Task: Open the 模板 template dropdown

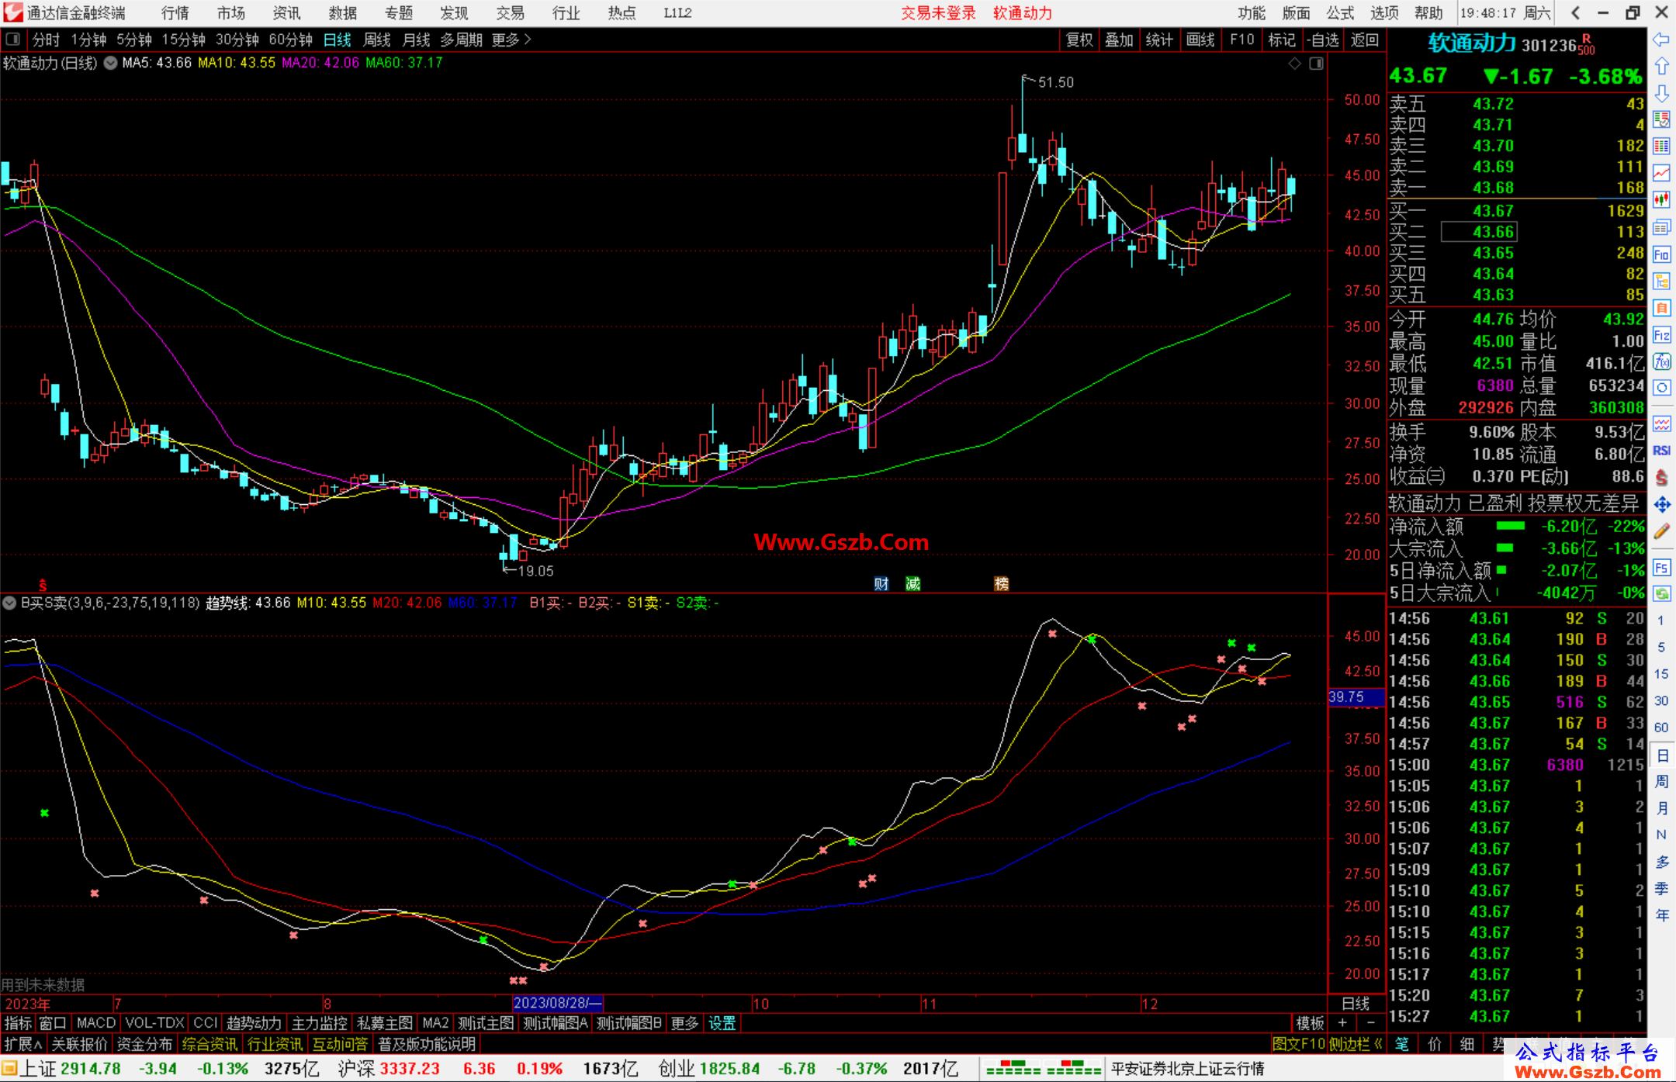Action: pyautogui.click(x=1309, y=1023)
